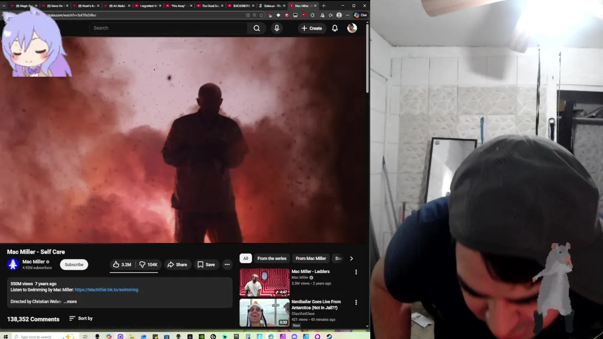The height and width of the screenshot is (339, 603).
Task: Open Discord from the taskbar
Action: [x=295, y=337]
